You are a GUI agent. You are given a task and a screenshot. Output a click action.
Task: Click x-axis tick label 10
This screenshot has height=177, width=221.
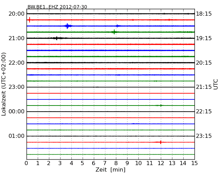138,163
